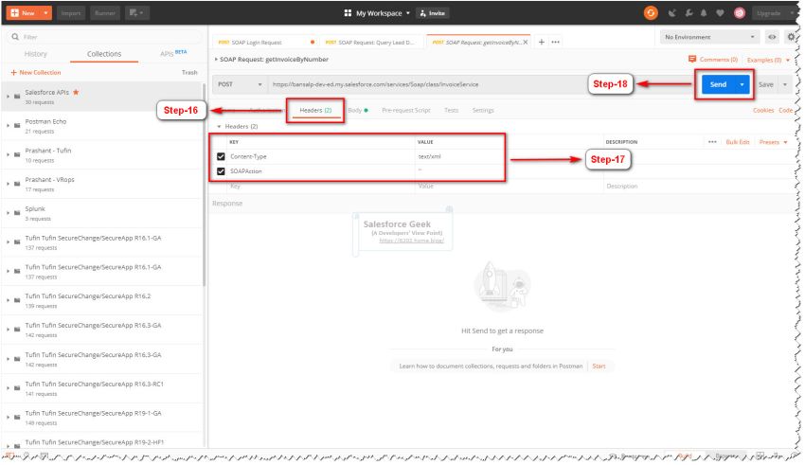Screen dimensions: 805x465
Task: Open the Tests request tab
Action: [x=451, y=111]
